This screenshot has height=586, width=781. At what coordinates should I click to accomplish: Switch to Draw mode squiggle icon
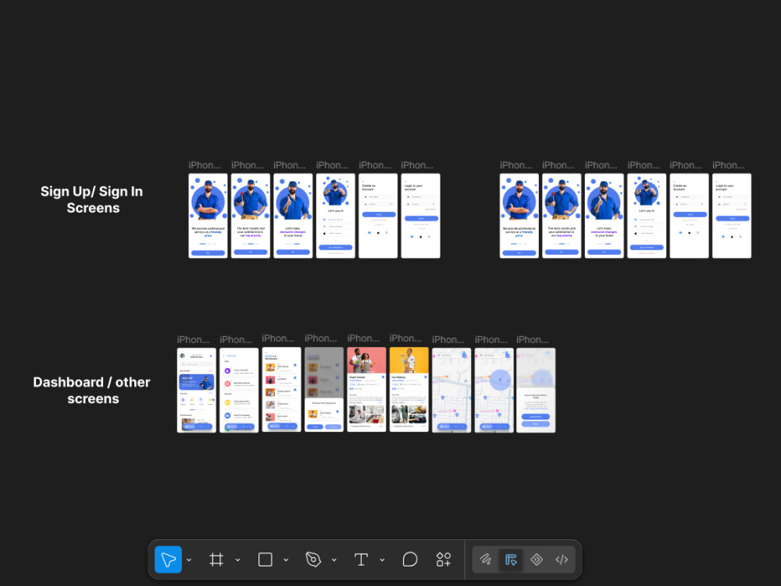point(486,559)
